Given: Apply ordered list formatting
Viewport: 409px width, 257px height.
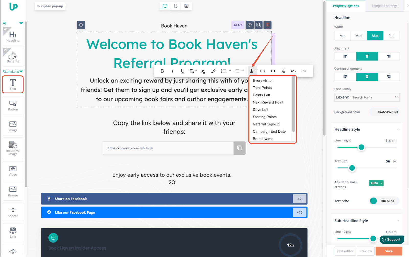Looking at the screenshot, I should click(x=224, y=71).
